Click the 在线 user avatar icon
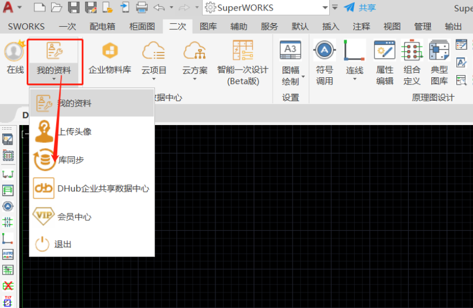The image size is (473, 308). point(14,51)
